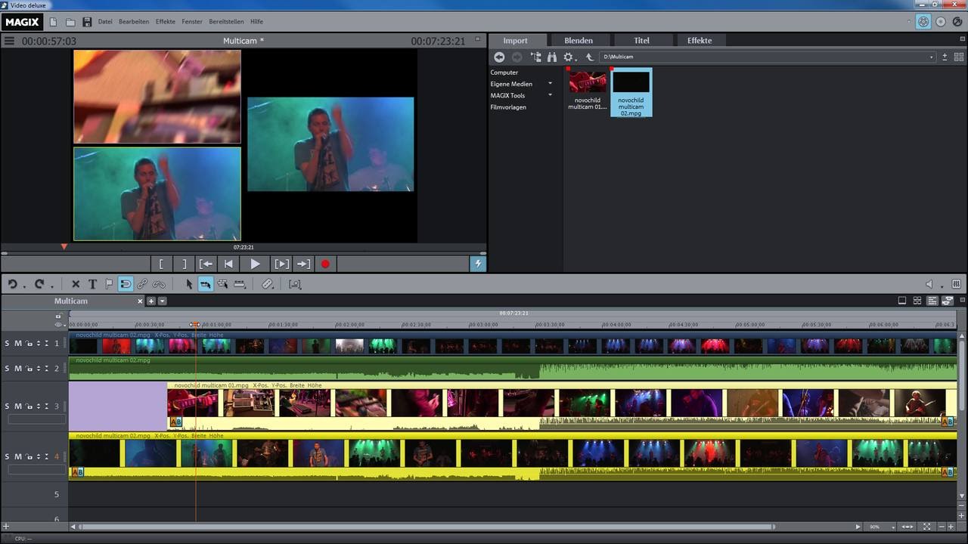
Task: Expand the Eigene Medien arrow
Action: point(550,84)
